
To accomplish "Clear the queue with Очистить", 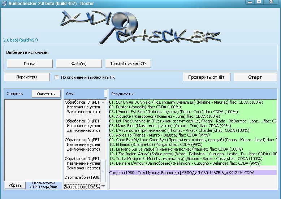I will point(46,94).
